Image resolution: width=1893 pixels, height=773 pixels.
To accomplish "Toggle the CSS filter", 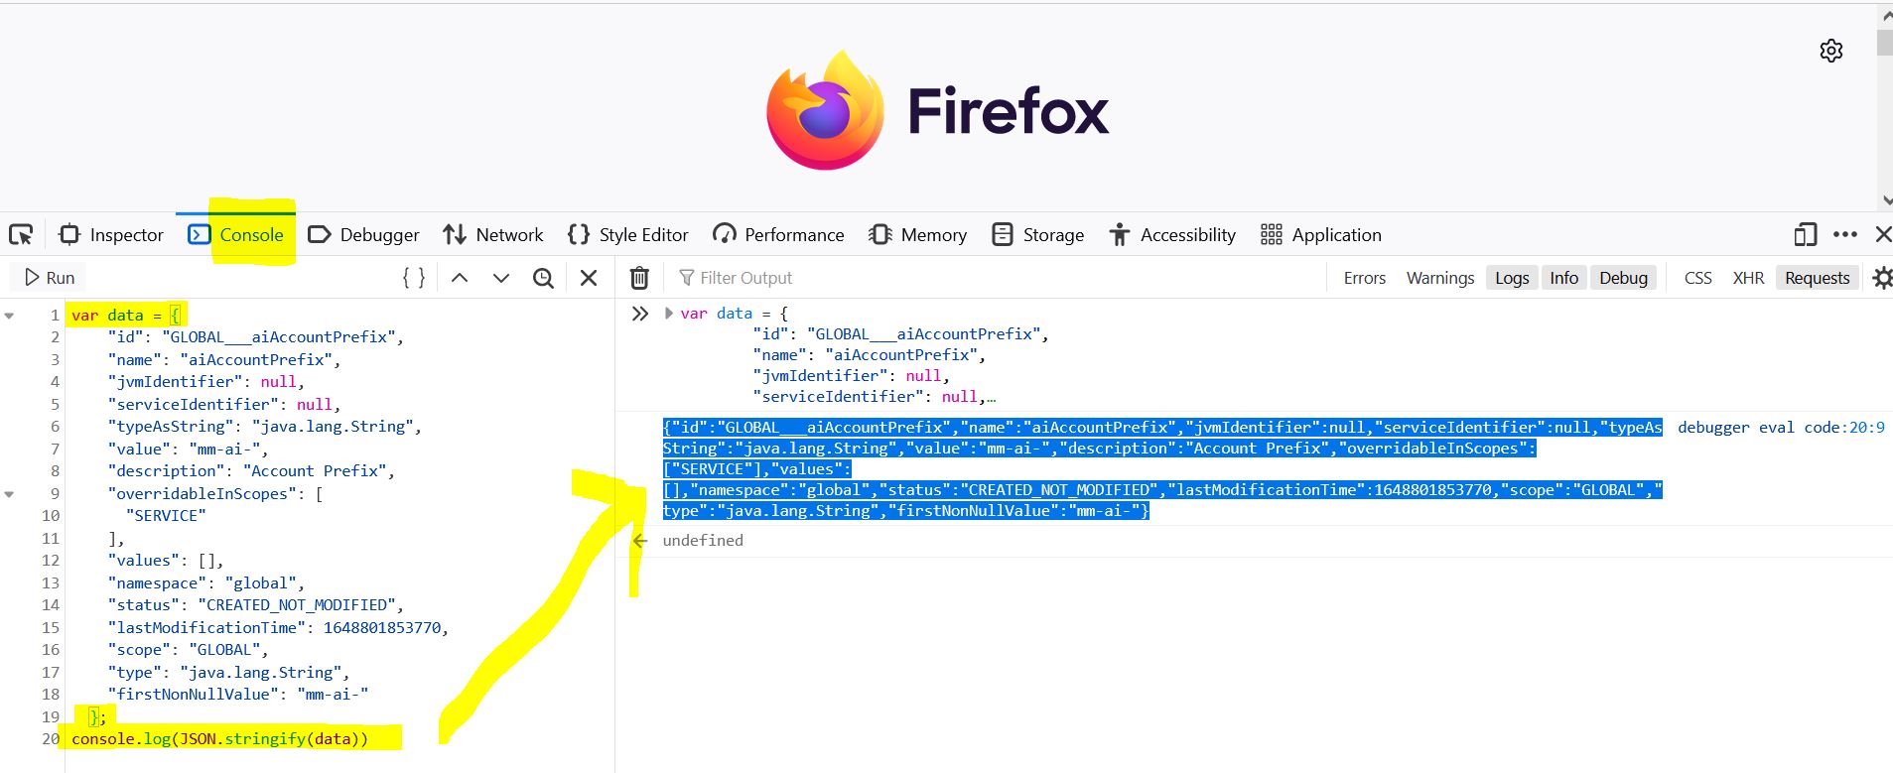I will click(x=1697, y=278).
